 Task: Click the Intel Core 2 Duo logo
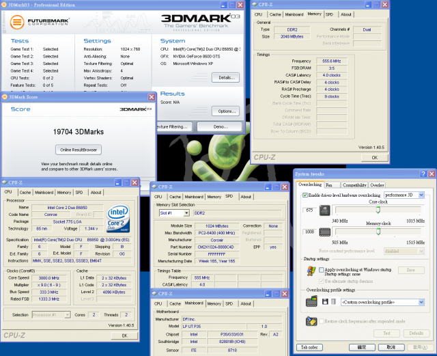118,219
